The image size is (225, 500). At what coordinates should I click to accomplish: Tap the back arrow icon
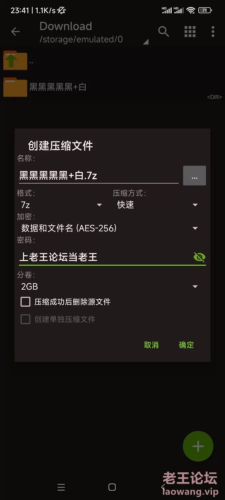(x=15, y=32)
